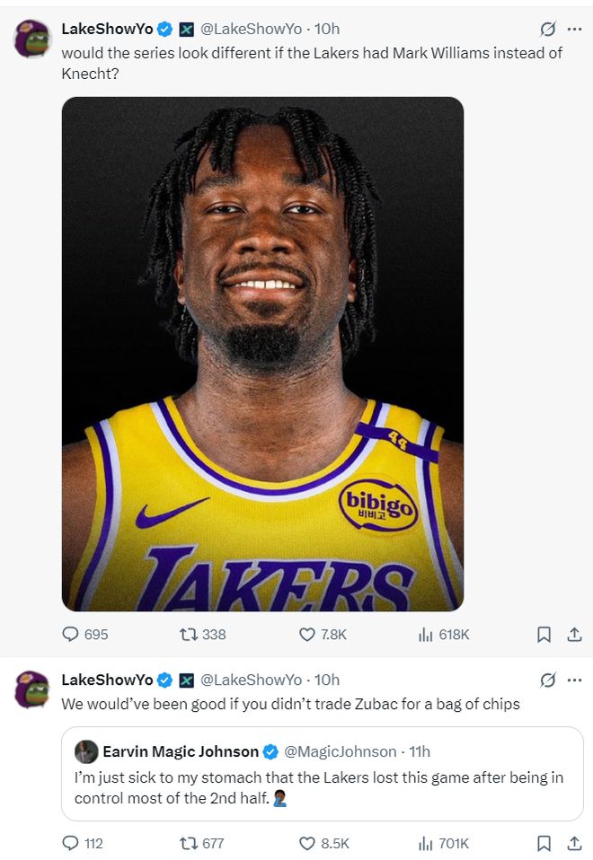Image resolution: width=593 pixels, height=860 pixels.
Task: Open more options on Zubac tweet
Action: click(574, 680)
